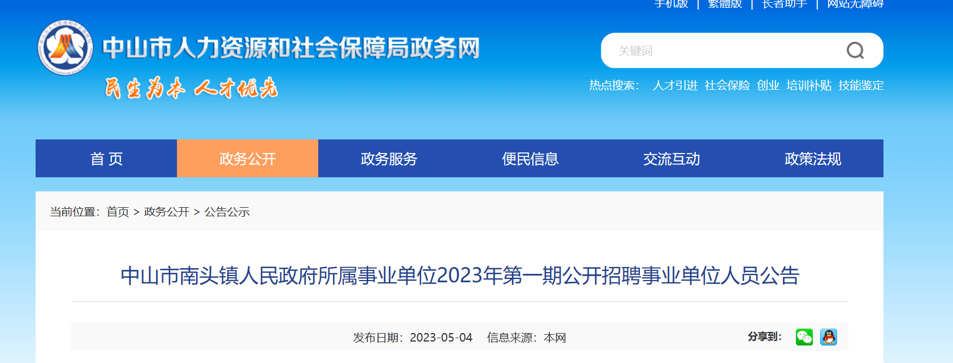Viewport: 953px width, 363px height.
Task: Open 网站无障碍 accessibility mode
Action: tap(855, 4)
